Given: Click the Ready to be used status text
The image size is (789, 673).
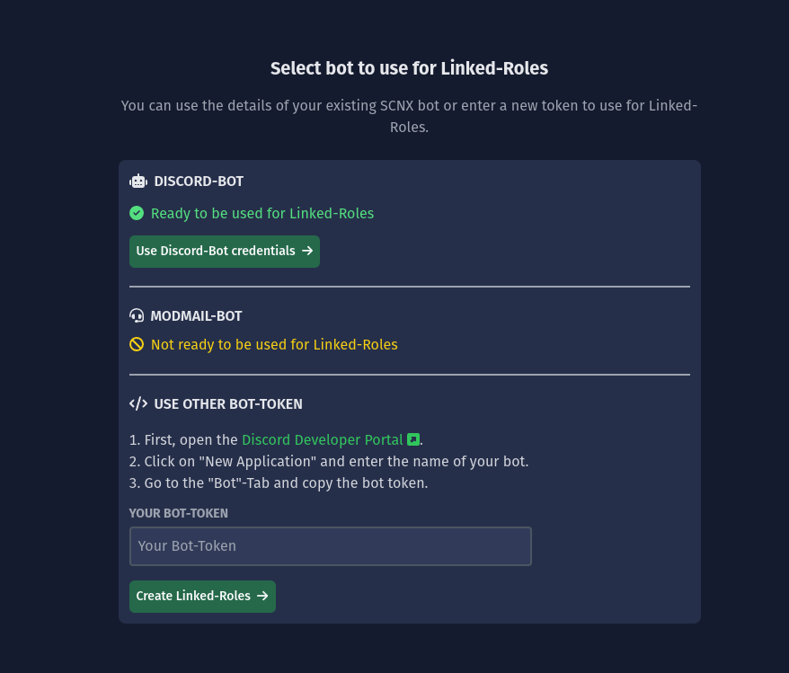Looking at the screenshot, I should (262, 213).
